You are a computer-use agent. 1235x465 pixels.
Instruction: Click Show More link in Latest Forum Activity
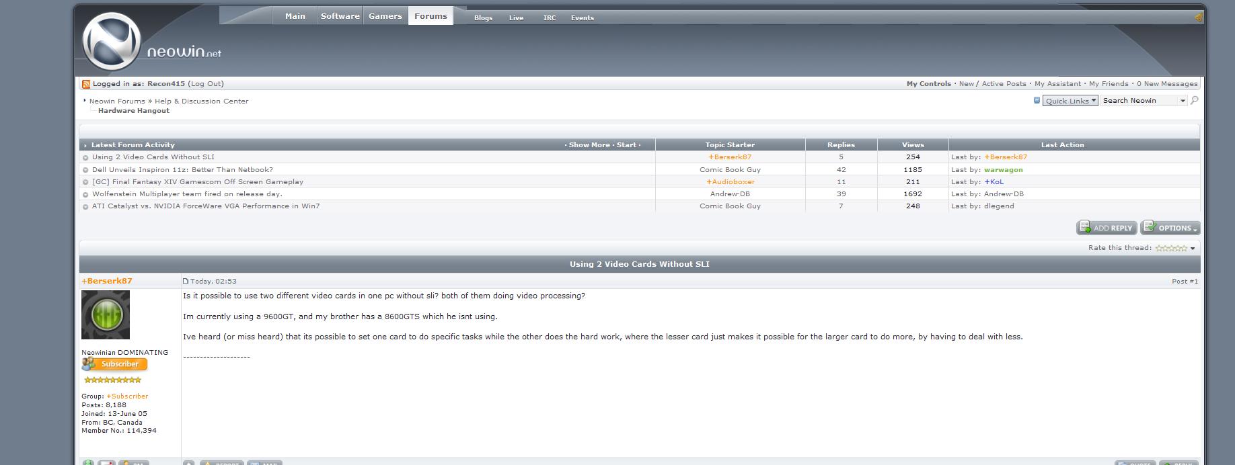coord(589,145)
